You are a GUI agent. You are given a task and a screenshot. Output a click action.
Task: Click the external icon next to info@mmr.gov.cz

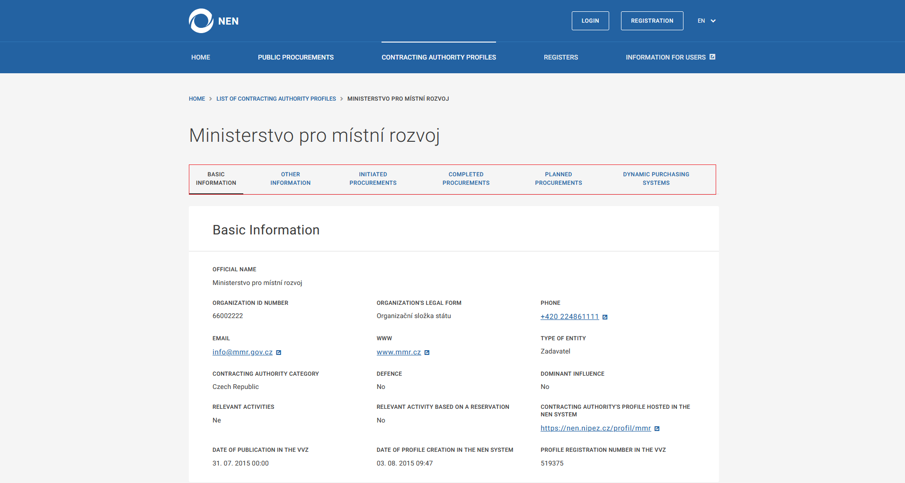point(279,353)
